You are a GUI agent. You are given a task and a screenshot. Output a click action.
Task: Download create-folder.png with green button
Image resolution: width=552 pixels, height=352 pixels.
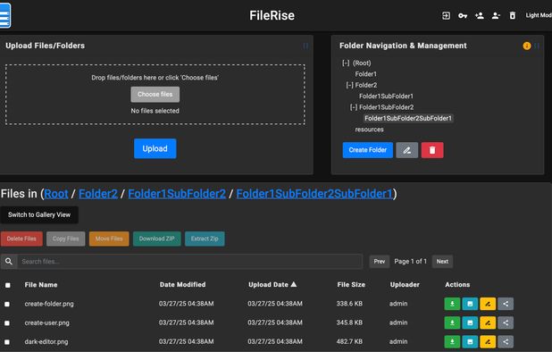coord(452,304)
